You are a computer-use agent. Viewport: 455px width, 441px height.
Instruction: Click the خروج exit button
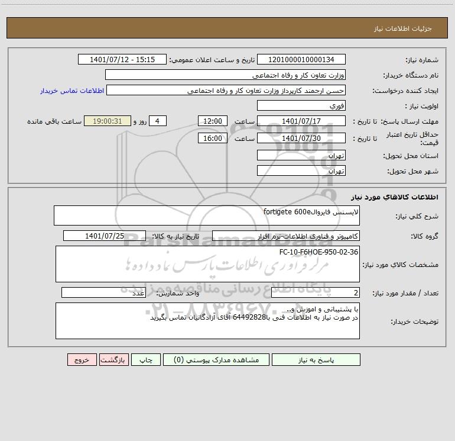pos(82,359)
